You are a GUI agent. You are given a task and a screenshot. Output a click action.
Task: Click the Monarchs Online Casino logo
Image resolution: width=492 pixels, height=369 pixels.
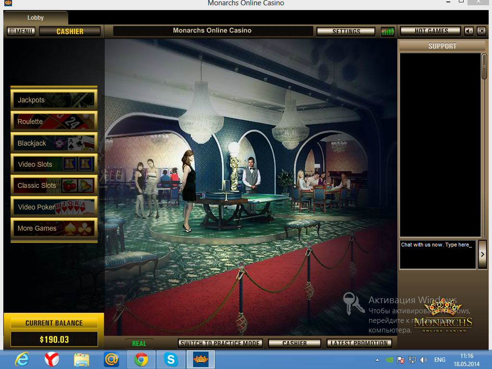(x=443, y=315)
